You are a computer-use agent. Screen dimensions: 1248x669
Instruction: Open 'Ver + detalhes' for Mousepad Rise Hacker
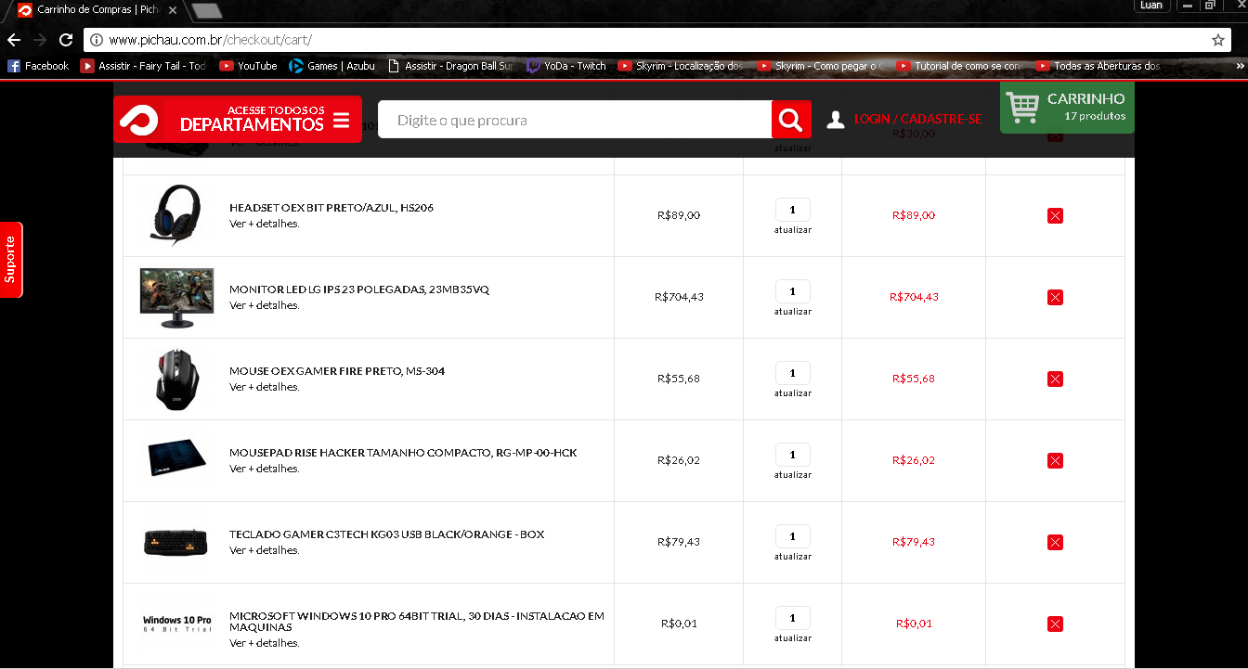tap(265, 469)
